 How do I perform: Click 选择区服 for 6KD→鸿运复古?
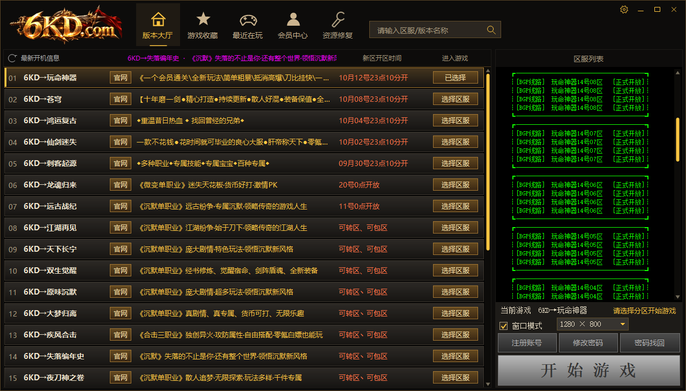click(456, 121)
